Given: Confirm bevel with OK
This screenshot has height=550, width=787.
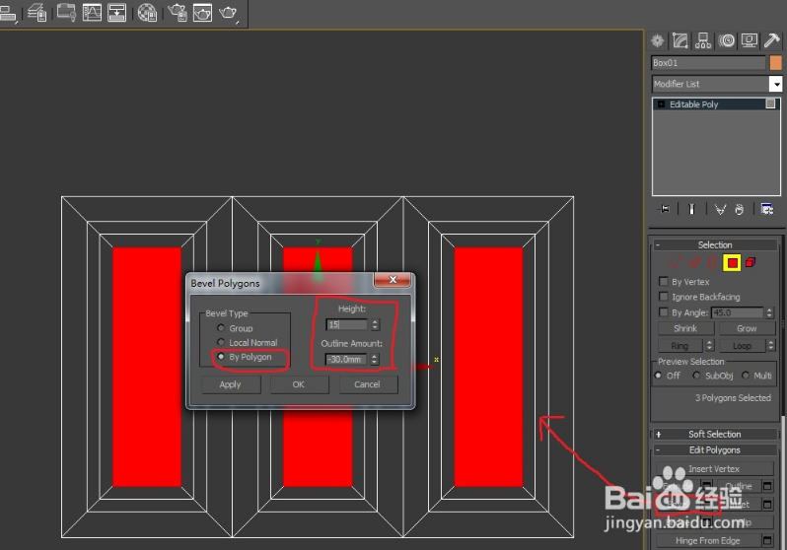Looking at the screenshot, I should [x=299, y=384].
